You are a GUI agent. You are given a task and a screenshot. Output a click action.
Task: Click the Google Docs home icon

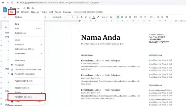[x=5, y=10]
